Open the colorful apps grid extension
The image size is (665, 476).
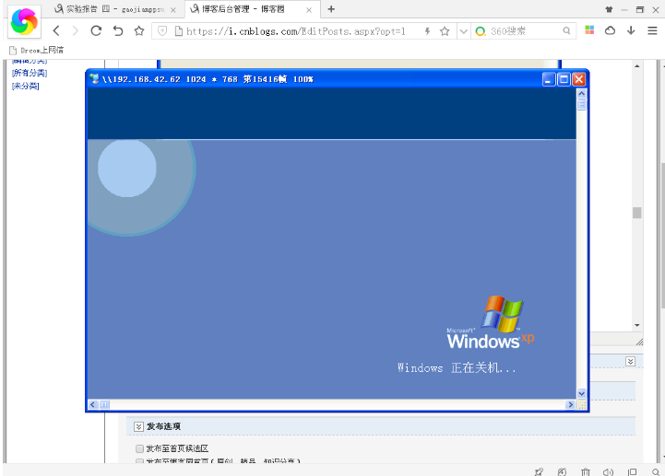click(589, 30)
